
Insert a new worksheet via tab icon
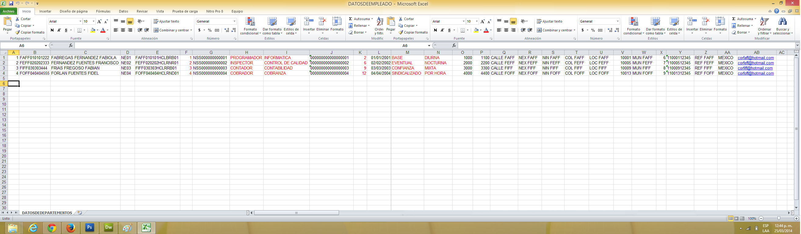(x=80, y=213)
